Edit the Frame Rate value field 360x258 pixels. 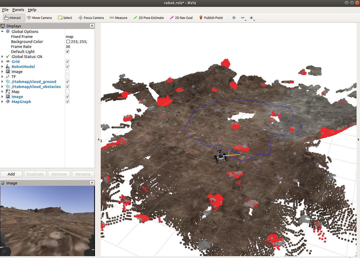click(x=79, y=47)
